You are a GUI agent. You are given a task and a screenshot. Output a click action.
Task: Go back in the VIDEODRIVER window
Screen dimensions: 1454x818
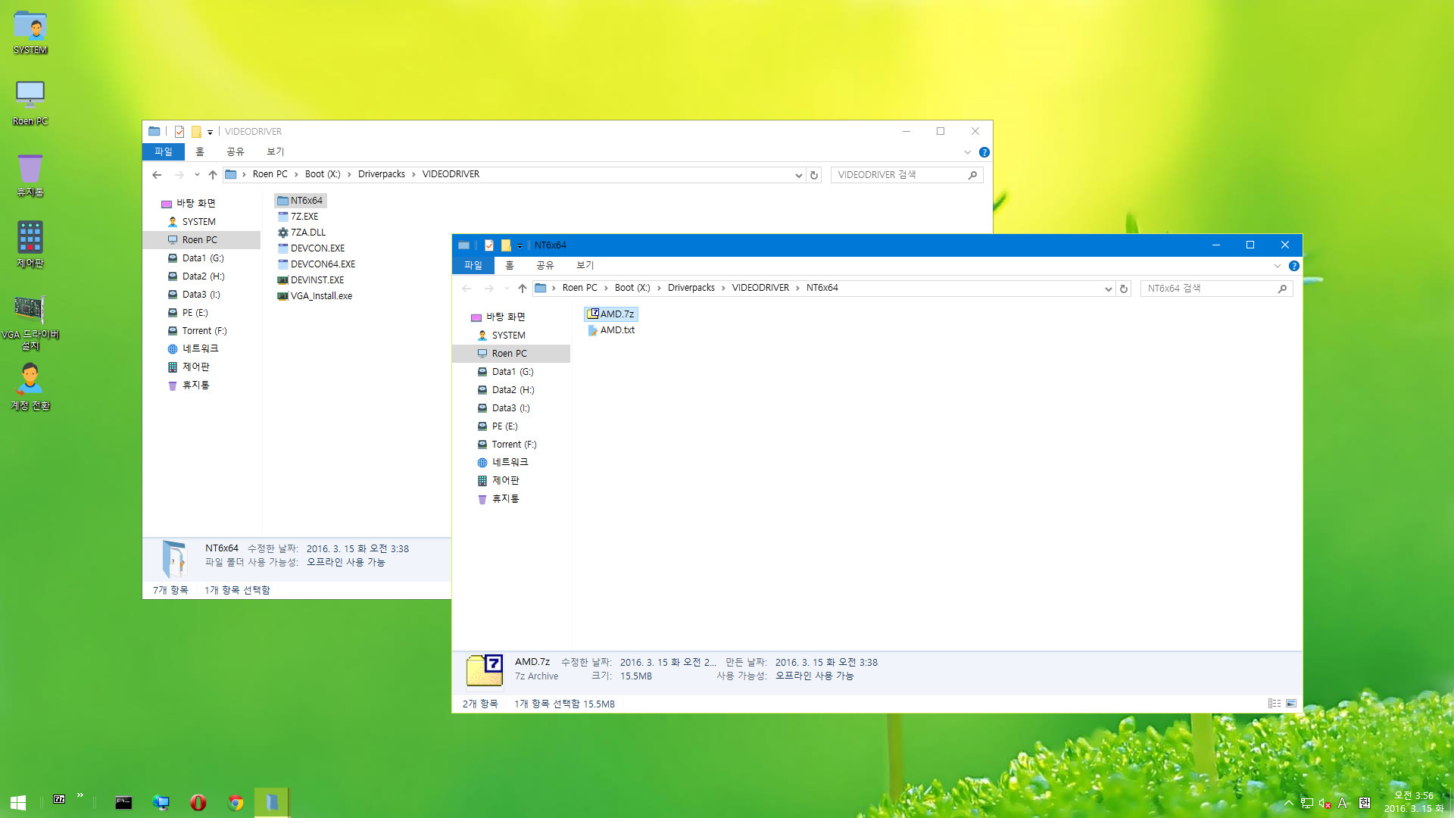click(157, 175)
